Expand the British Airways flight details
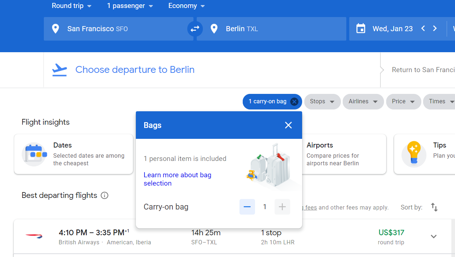This screenshot has height=257, width=455. click(434, 236)
